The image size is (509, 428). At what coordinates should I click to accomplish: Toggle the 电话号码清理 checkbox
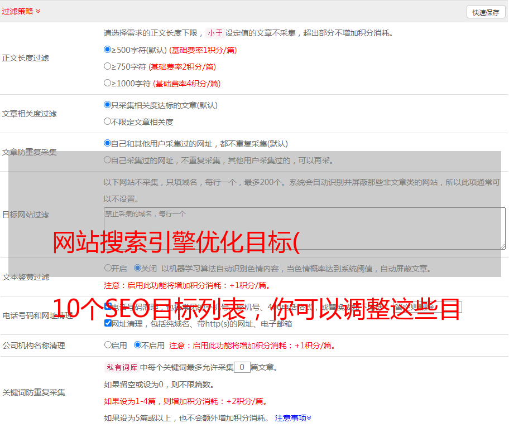[108, 306]
